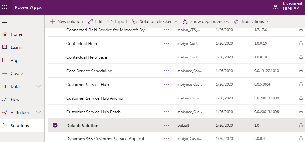The height and width of the screenshot is (142, 305).
Task: Expand the Data chevron
Action: click(x=39, y=86)
